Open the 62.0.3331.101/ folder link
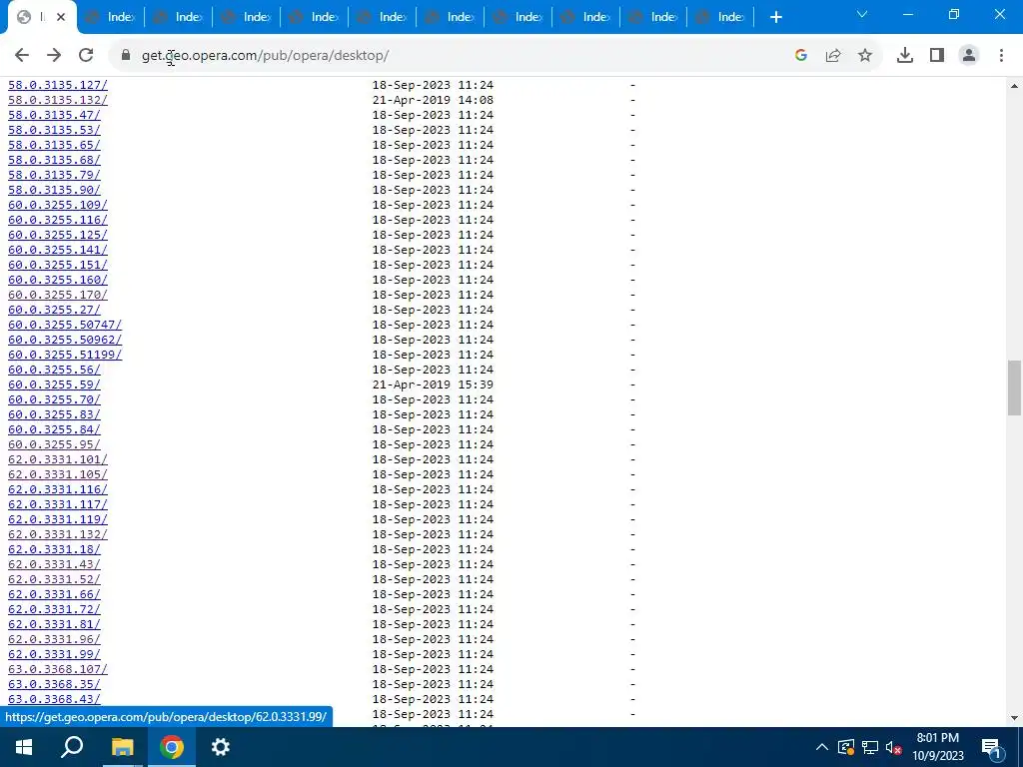Image resolution: width=1023 pixels, height=767 pixels. coord(57,459)
